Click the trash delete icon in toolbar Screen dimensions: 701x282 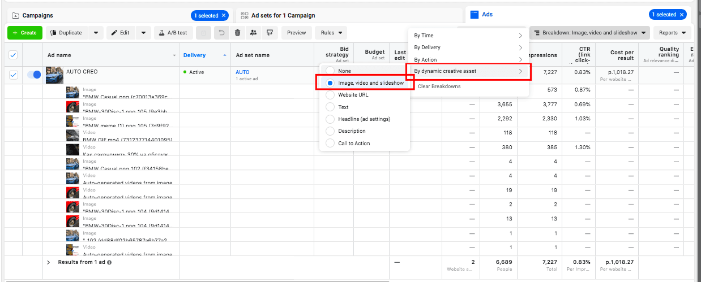click(x=237, y=33)
